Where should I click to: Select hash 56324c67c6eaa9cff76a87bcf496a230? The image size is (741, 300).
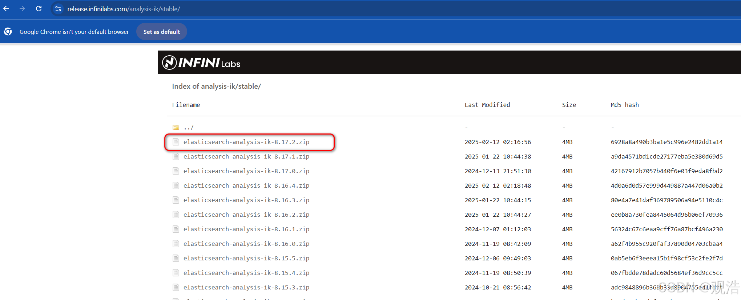[667, 229]
